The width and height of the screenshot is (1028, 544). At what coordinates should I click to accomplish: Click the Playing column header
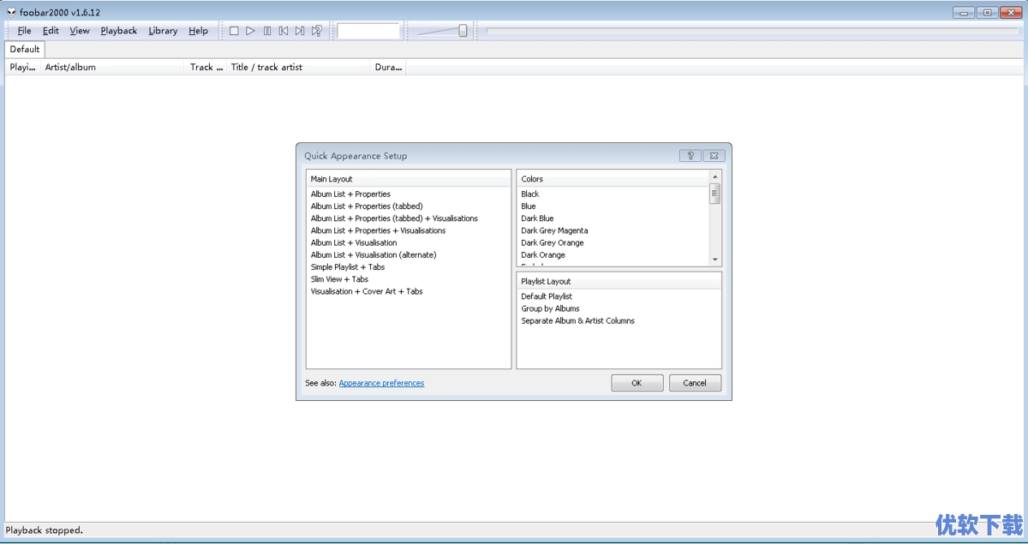(x=22, y=67)
